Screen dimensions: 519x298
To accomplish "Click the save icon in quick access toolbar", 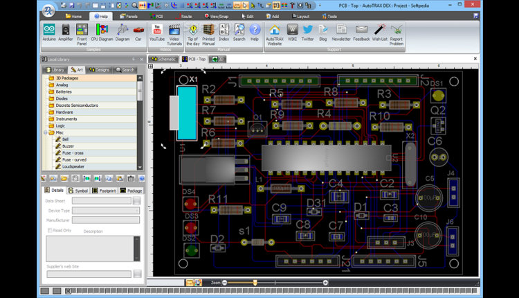I will 72,6.
